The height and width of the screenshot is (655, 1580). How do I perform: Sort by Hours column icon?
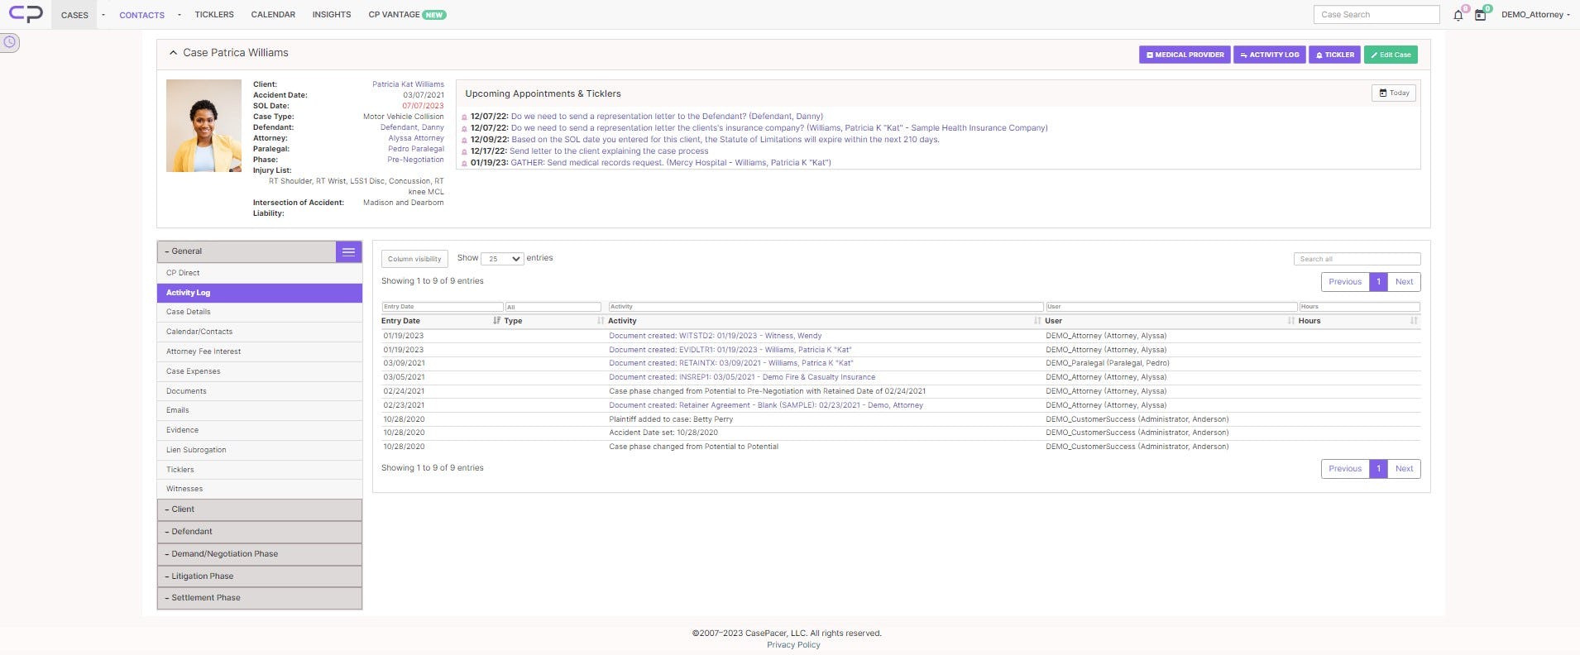(x=1414, y=320)
